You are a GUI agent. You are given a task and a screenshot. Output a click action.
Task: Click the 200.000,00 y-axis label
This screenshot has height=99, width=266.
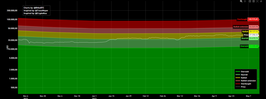pyautogui.click(x=12, y=10)
